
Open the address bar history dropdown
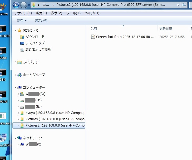[178, 5]
